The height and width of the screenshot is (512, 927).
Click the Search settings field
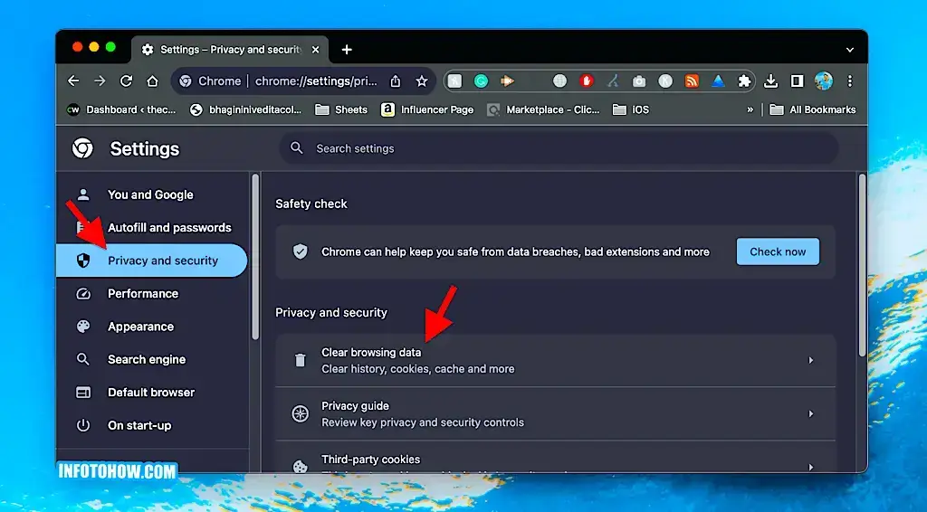[558, 148]
